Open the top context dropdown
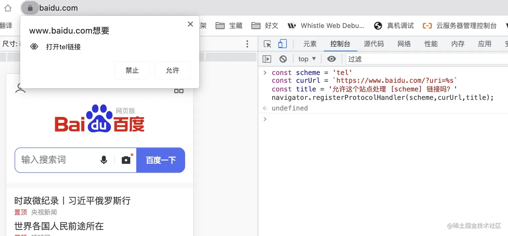508x236 pixels. [307, 59]
